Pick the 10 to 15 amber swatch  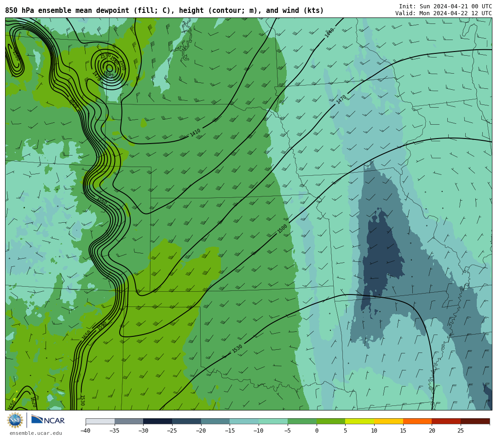(388, 421)
